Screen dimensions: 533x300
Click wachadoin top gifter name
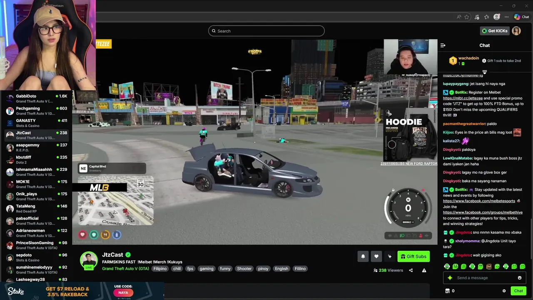(x=468, y=58)
